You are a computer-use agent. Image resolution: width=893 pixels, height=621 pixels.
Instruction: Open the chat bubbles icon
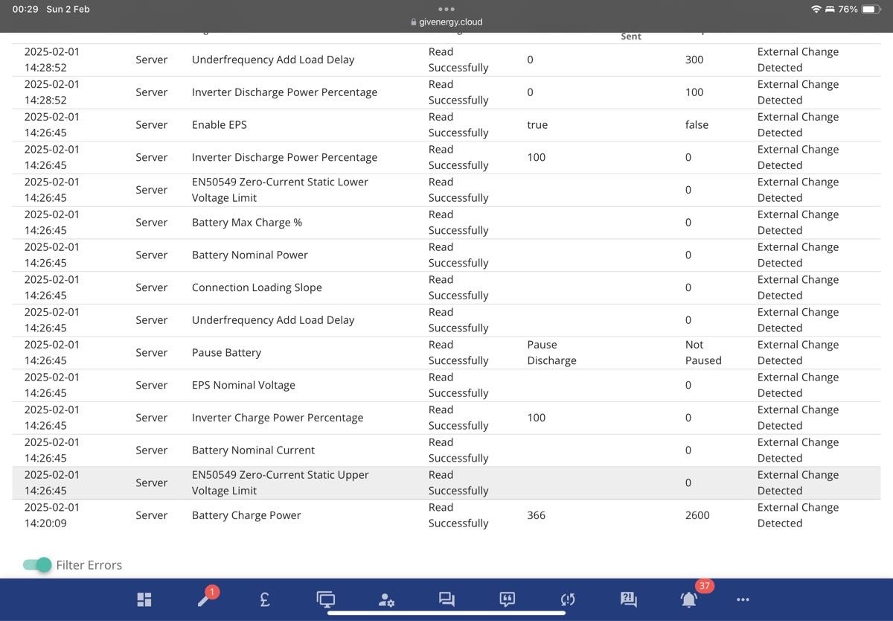pyautogui.click(x=446, y=599)
